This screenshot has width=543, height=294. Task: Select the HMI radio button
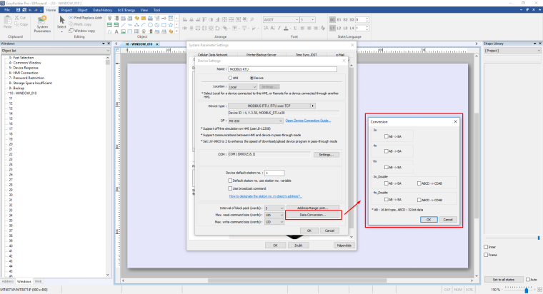231,77
